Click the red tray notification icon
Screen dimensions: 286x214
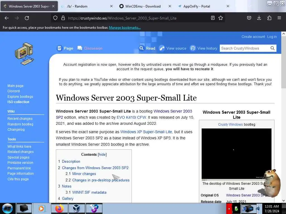[229, 209]
